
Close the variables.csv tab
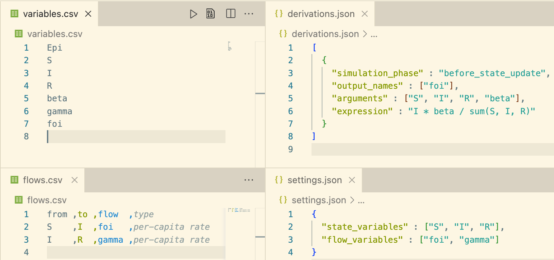click(88, 14)
